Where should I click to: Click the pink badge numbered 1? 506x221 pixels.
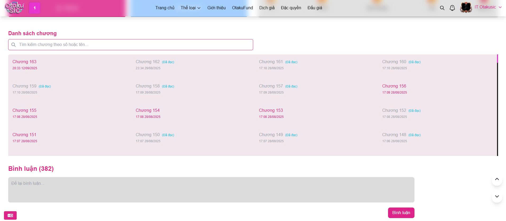pos(34,8)
